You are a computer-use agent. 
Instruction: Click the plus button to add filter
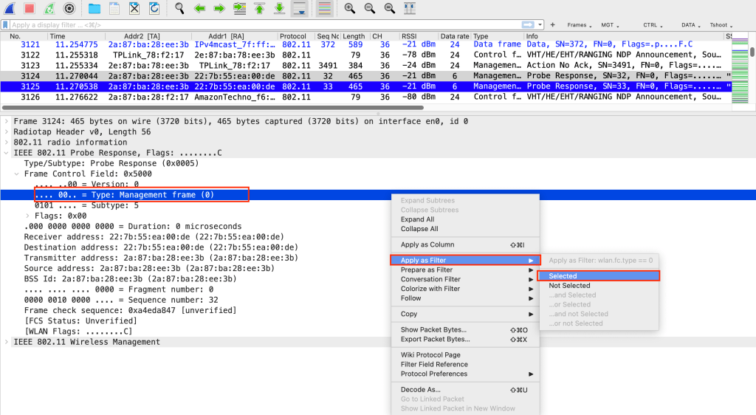[553, 25]
